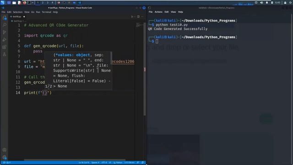
Task: Switch to workspace 2
Action: click(x=43, y=3)
